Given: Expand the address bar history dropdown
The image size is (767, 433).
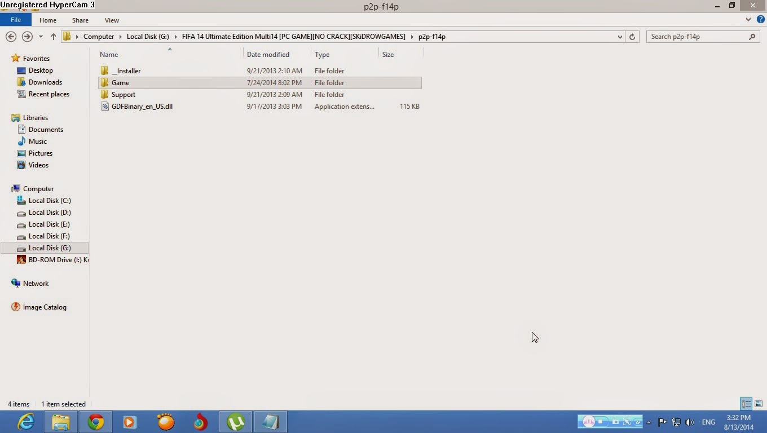Looking at the screenshot, I should [x=620, y=37].
